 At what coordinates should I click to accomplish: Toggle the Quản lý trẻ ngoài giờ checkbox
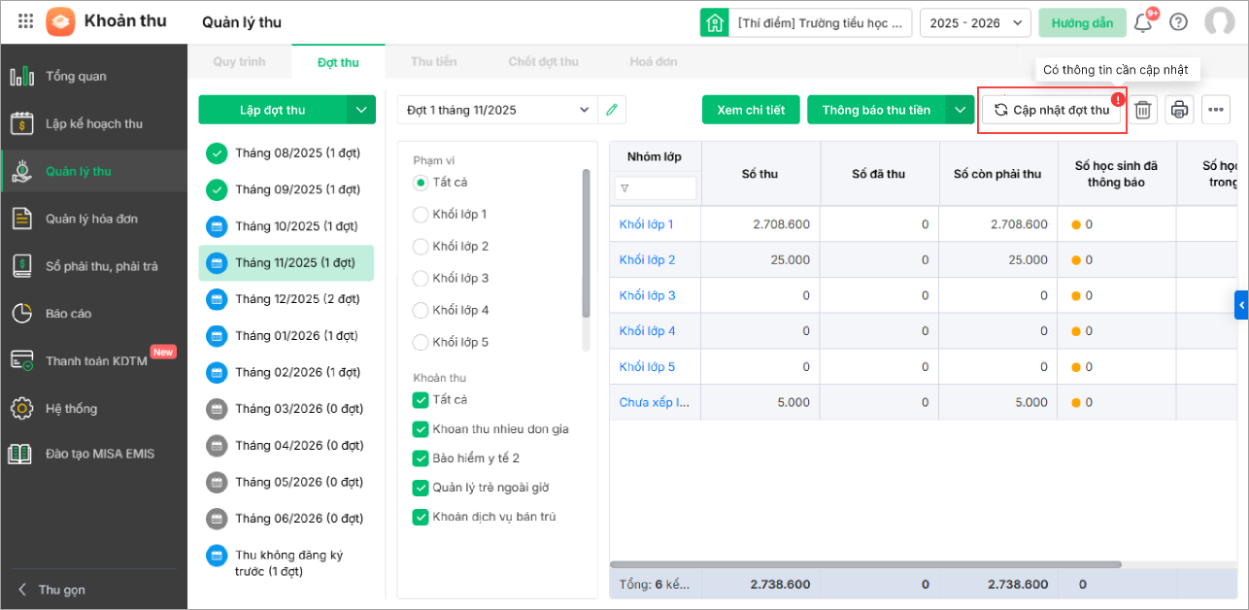tap(421, 488)
